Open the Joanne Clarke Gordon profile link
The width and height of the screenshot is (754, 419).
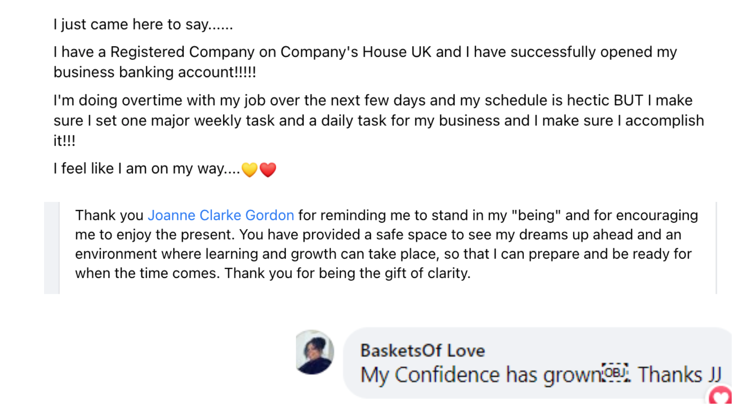(x=220, y=215)
